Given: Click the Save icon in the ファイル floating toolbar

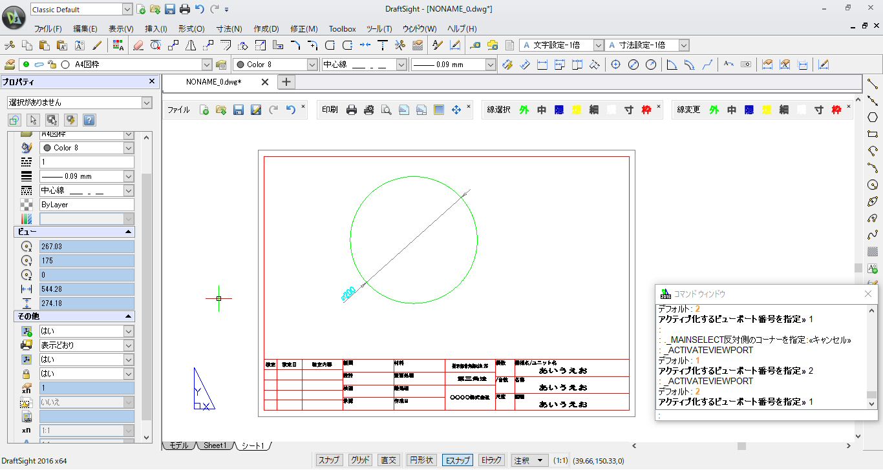Looking at the screenshot, I should point(239,110).
